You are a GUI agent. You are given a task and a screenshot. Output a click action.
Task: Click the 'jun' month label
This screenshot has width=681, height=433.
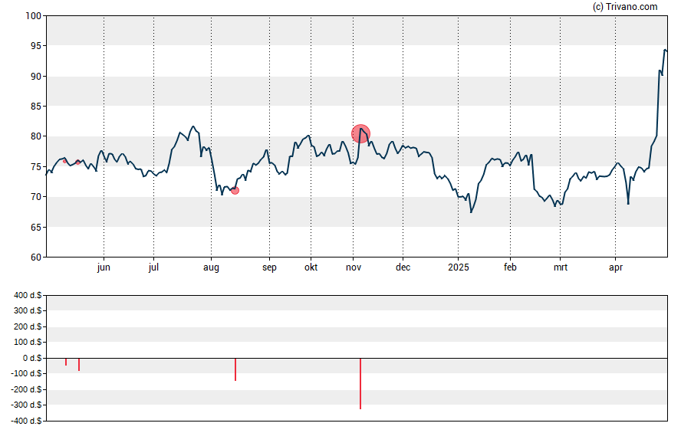[104, 267]
